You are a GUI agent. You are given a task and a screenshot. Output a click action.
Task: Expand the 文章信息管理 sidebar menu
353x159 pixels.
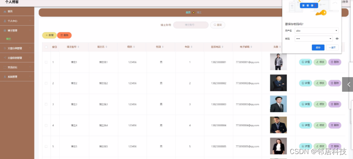17,58
